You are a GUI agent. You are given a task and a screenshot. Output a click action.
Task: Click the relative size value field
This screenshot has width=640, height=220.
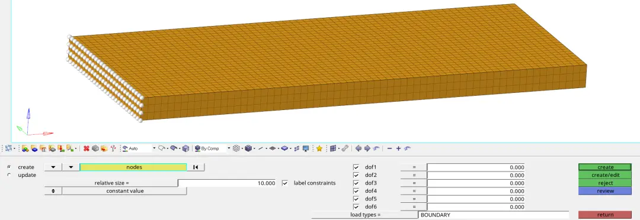[227, 183]
